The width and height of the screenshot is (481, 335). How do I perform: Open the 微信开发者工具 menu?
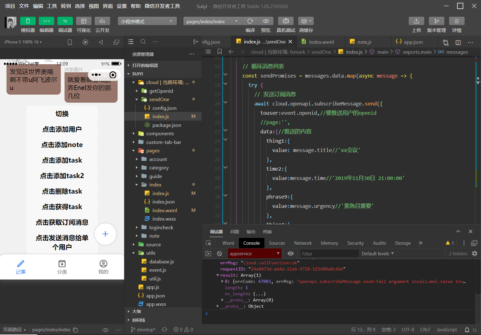pyautogui.click(x=162, y=6)
